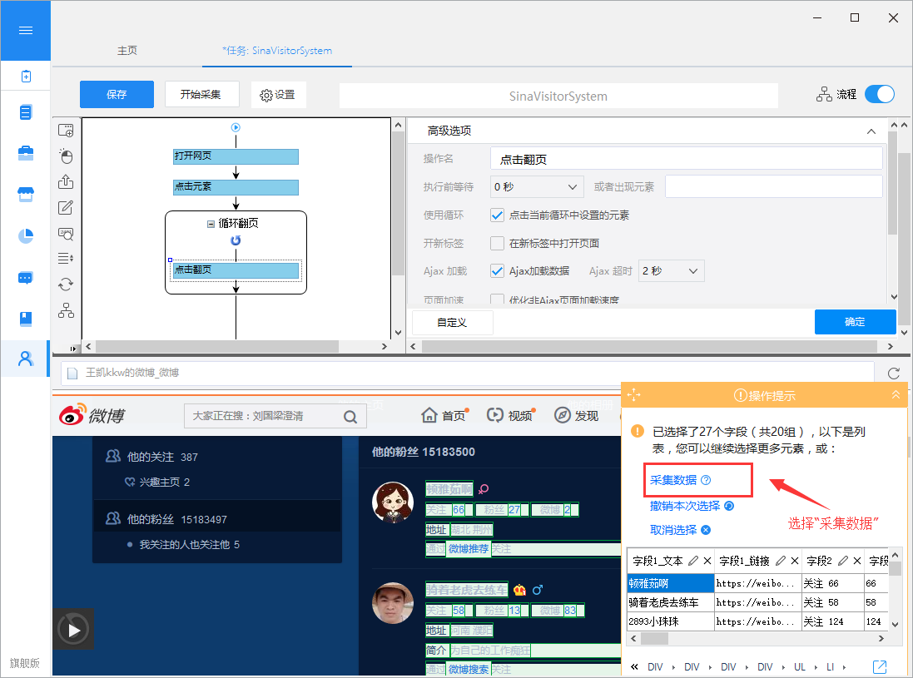
Task: Click the 操作名 field containing 点击翻页
Action: [687, 159]
